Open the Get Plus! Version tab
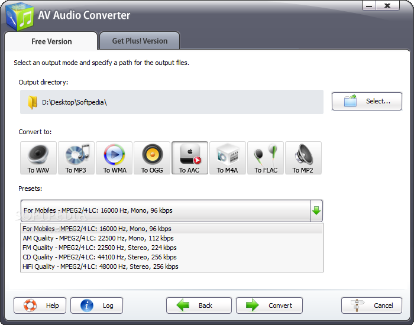The height and width of the screenshot is (325, 414). click(140, 41)
